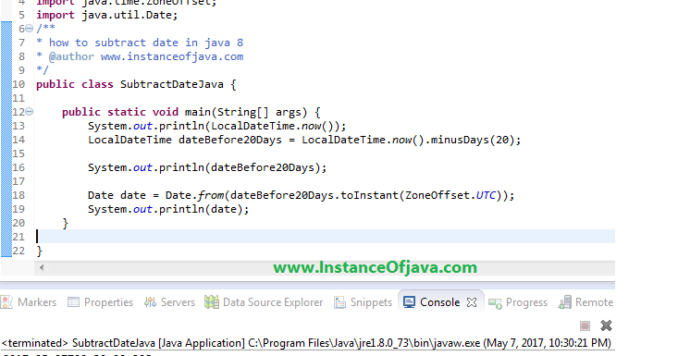Click the Remote tab icon
The width and height of the screenshot is (678, 356).
tap(564, 302)
